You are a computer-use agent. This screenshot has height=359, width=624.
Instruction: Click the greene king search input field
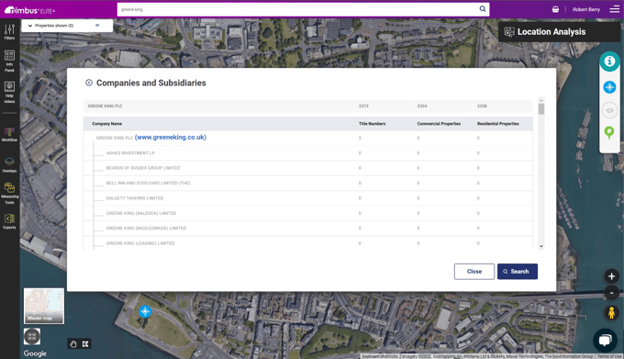(296, 9)
